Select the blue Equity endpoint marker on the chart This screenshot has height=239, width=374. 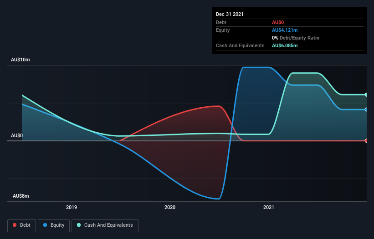366,110
